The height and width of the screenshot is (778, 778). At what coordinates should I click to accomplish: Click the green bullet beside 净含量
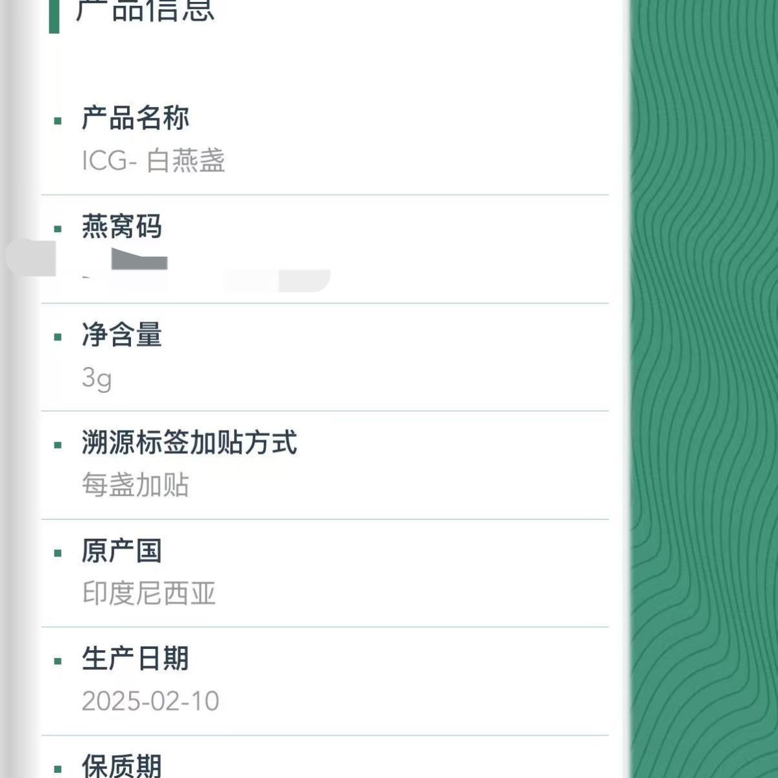[x=58, y=337]
